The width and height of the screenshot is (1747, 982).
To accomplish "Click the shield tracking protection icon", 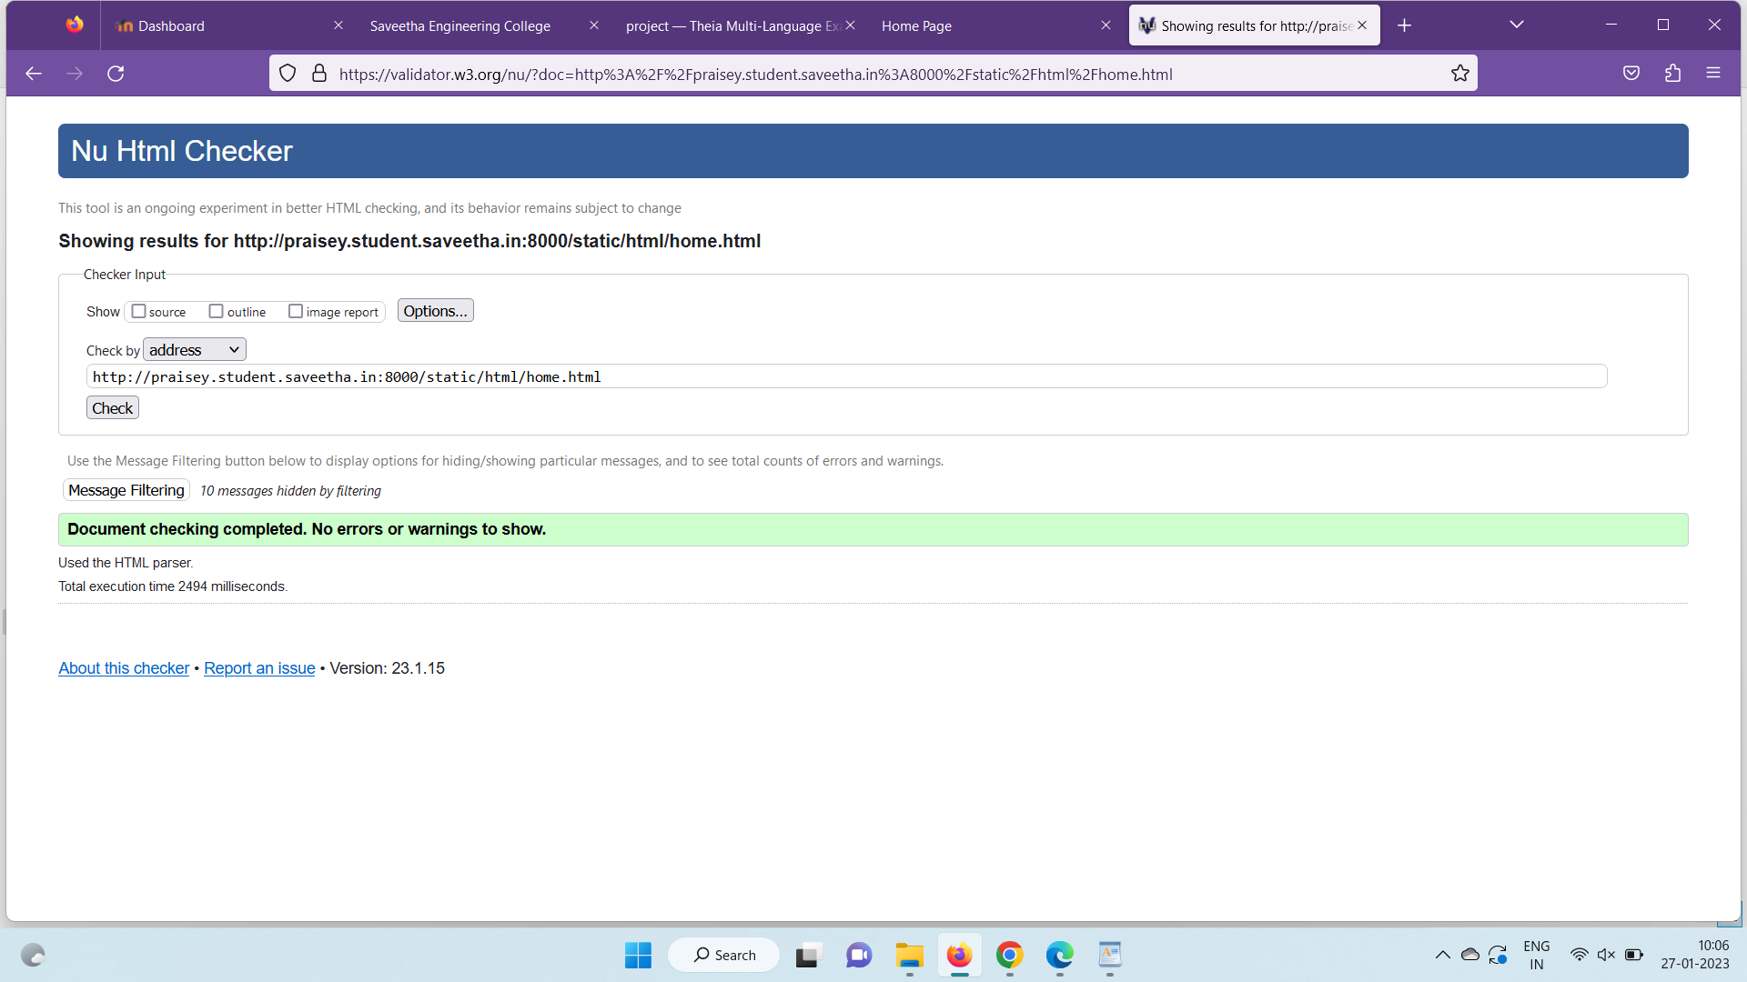I will pyautogui.click(x=288, y=74).
